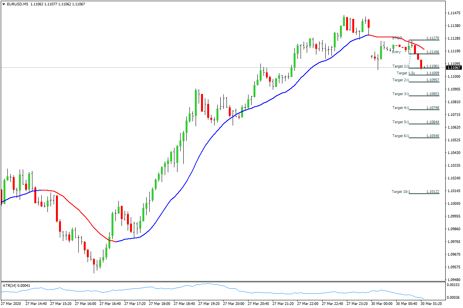The height and width of the screenshot is (308, 463).
Task: Click the Target 10:1 label
Action: coord(401,192)
